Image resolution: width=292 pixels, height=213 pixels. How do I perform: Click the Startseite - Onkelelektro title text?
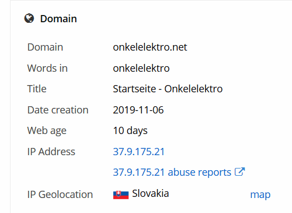click(168, 88)
